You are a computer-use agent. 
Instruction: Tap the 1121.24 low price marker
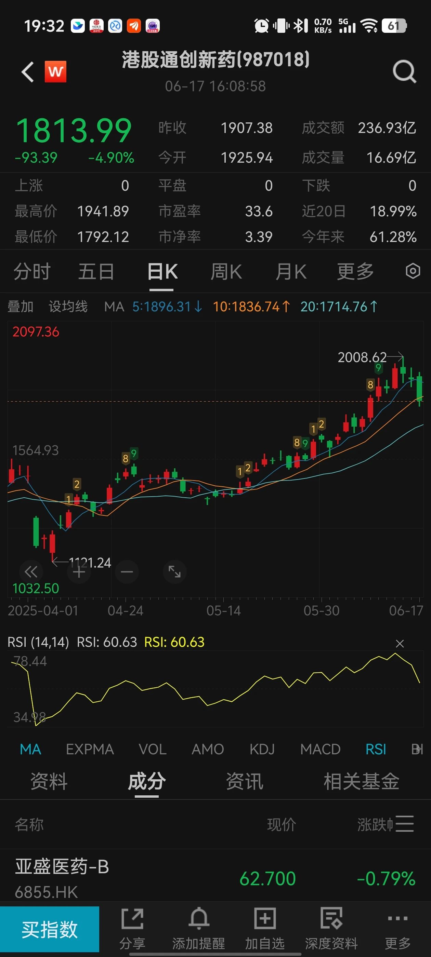click(90, 563)
